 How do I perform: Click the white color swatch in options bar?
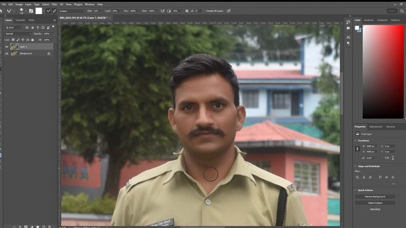(x=39, y=11)
